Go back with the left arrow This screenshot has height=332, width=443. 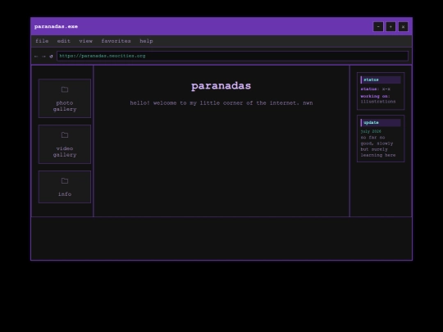point(36,57)
